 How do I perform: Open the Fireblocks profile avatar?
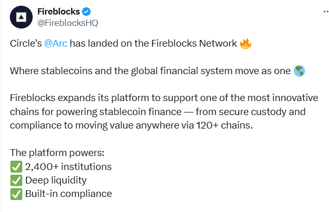point(21,17)
